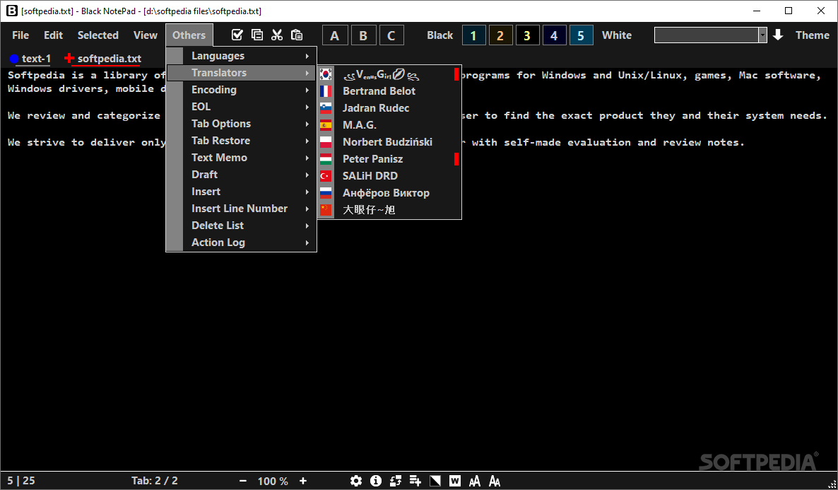Increase font size with the small-to-large AA icon

(475, 481)
